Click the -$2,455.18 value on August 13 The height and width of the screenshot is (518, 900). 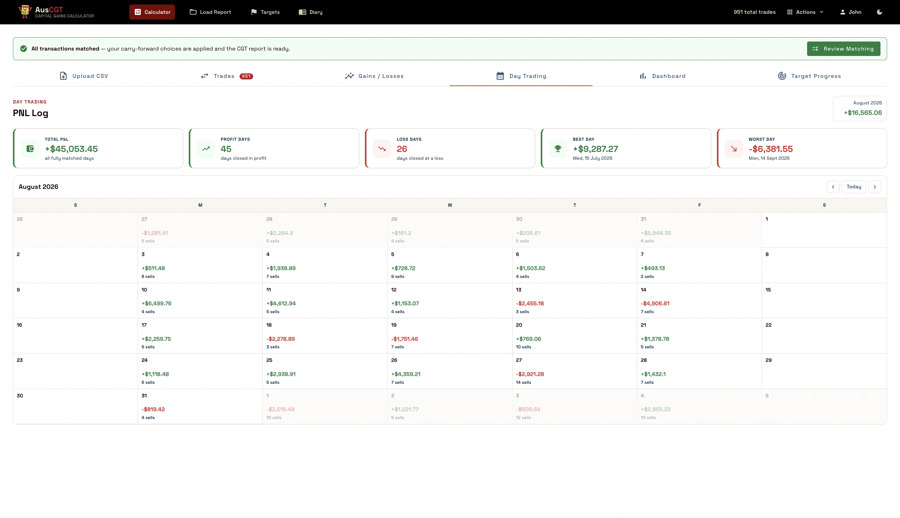tap(530, 304)
